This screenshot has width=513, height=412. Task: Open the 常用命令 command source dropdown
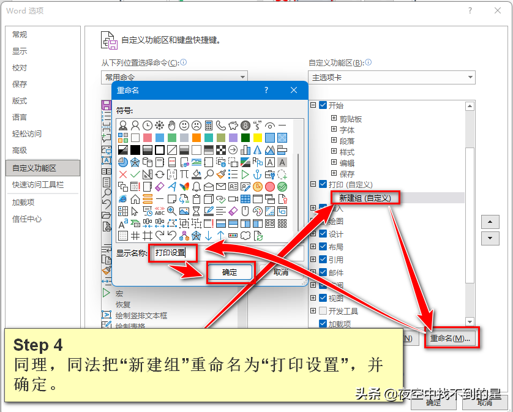click(x=174, y=77)
